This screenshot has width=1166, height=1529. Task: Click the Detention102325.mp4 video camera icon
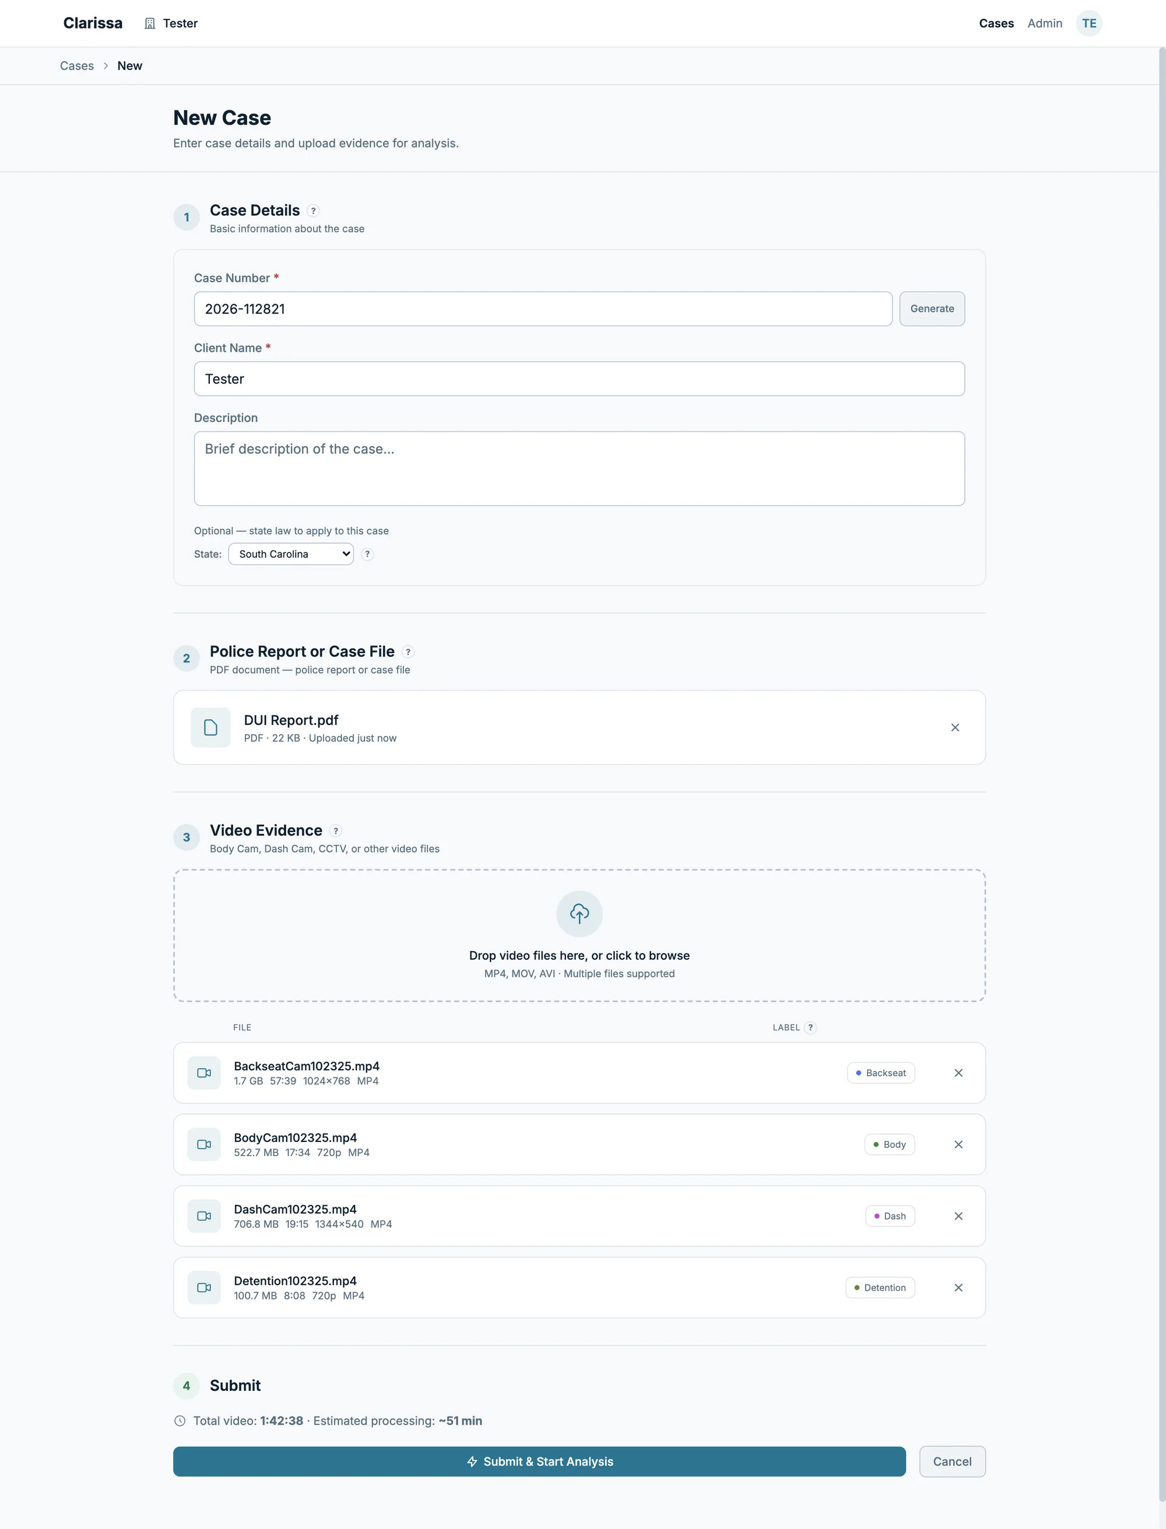(204, 1288)
